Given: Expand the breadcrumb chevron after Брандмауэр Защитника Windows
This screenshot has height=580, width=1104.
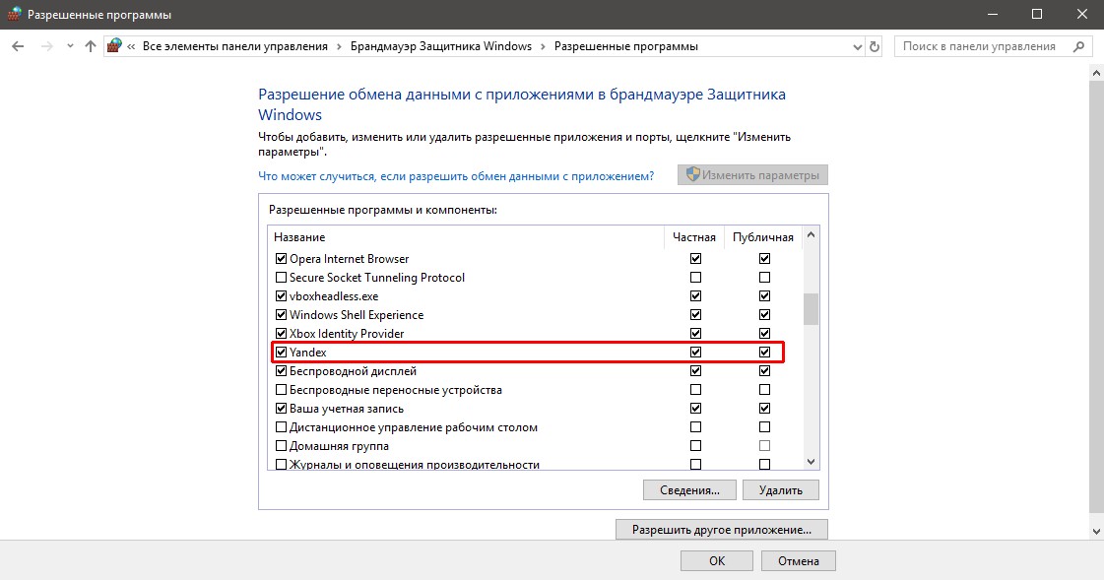Looking at the screenshot, I should click(x=544, y=46).
